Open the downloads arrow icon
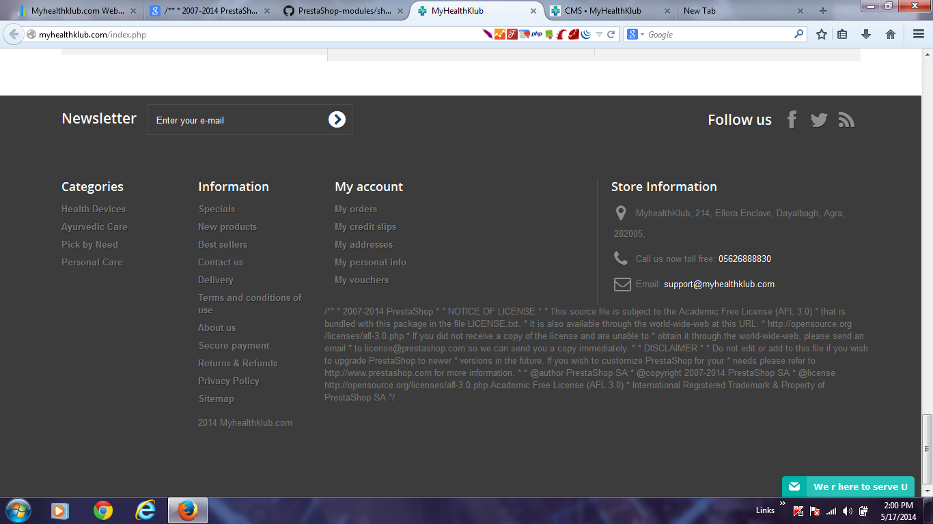The height and width of the screenshot is (524, 933). [866, 34]
